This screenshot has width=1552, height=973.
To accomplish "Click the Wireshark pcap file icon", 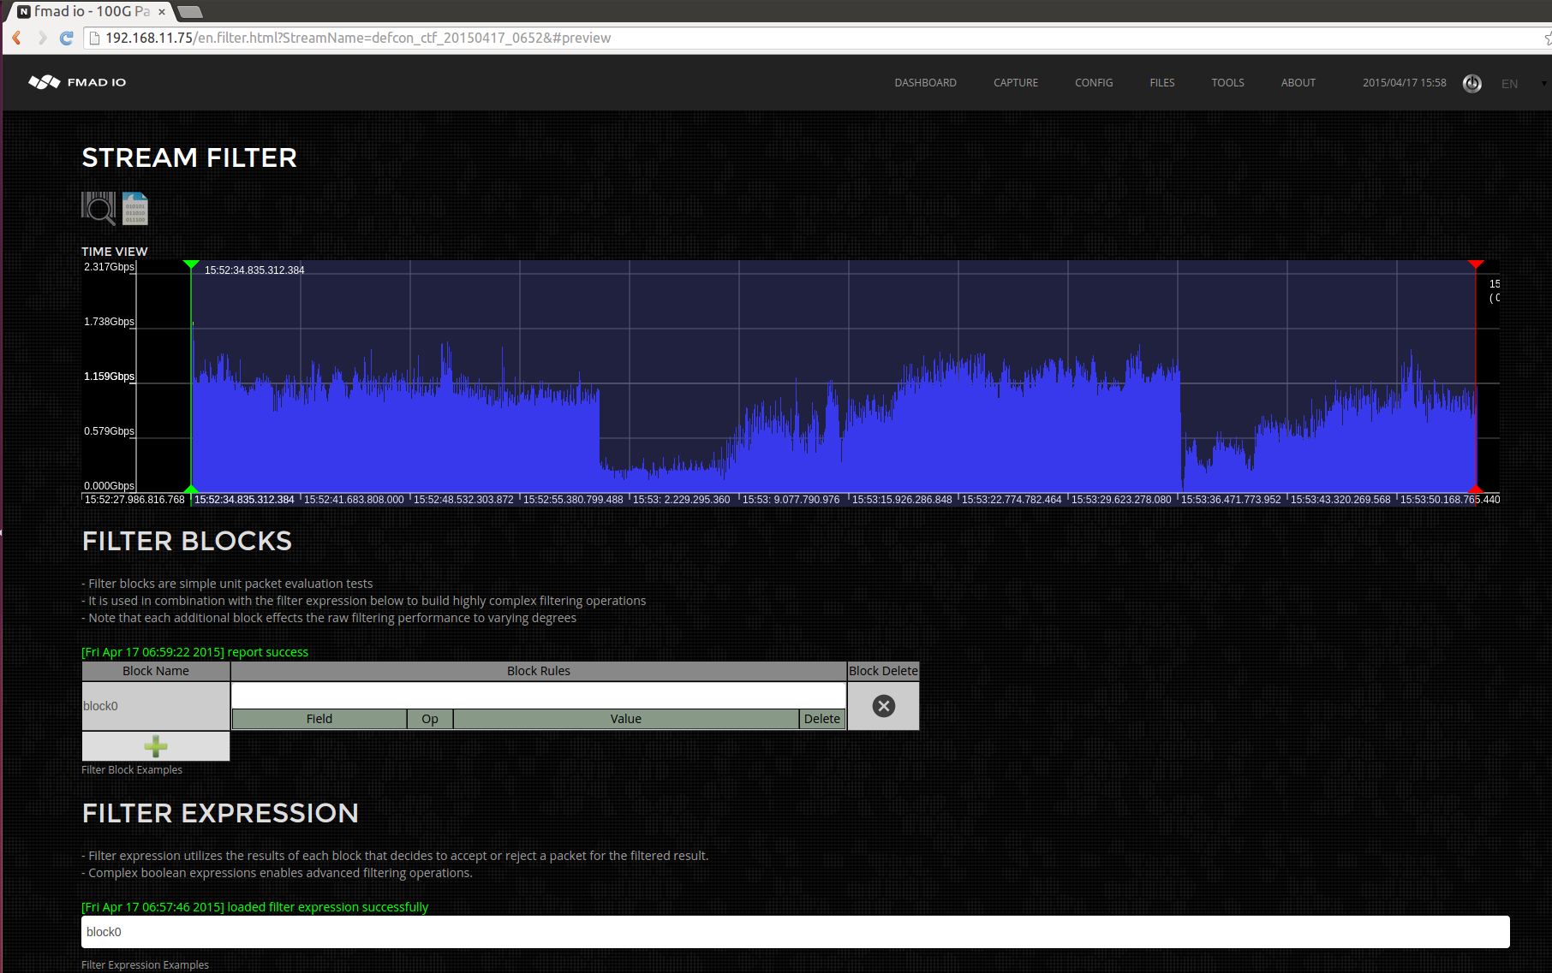I will click(x=134, y=208).
